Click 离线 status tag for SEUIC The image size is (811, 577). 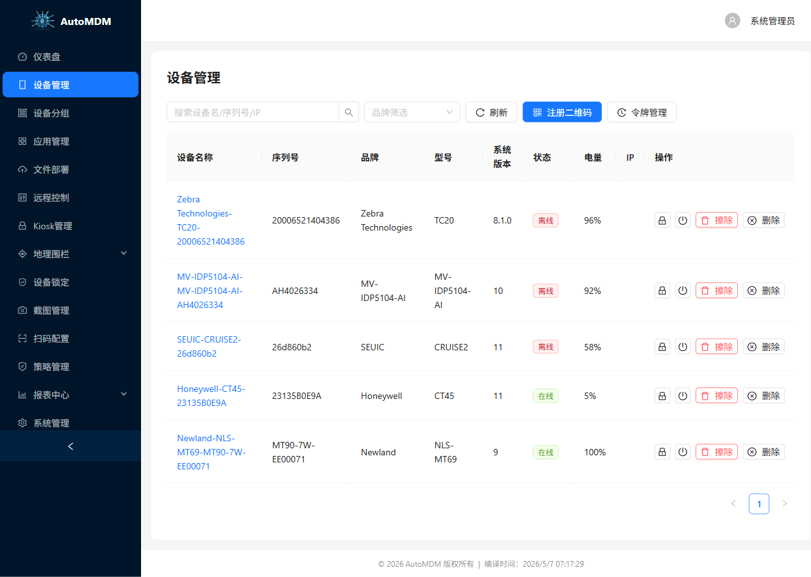pos(546,347)
